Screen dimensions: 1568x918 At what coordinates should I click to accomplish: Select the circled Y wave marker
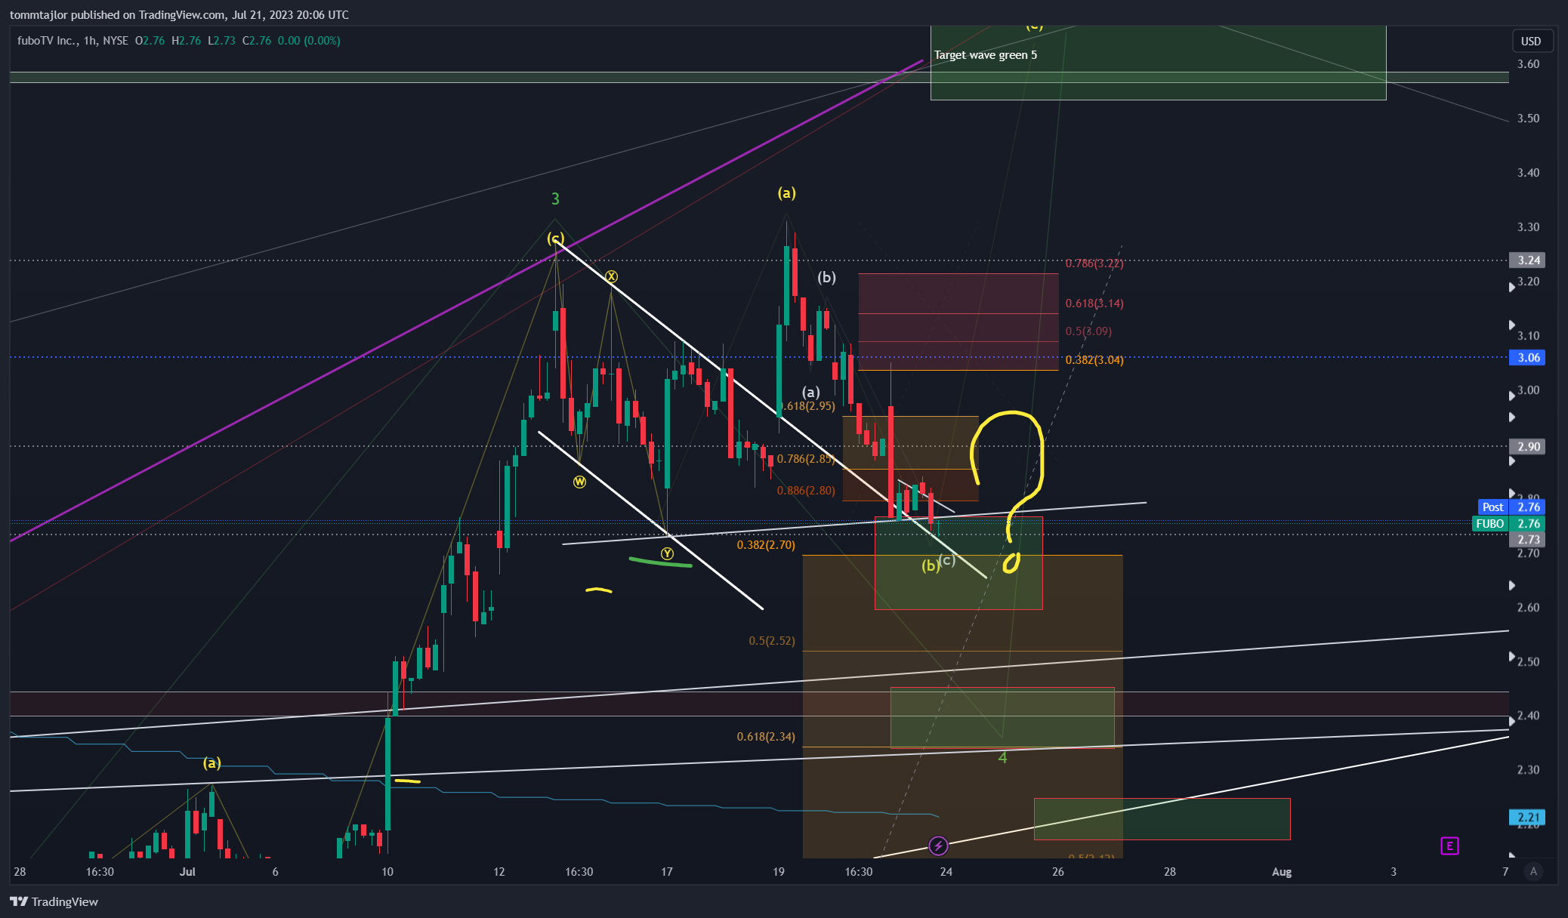coord(667,554)
